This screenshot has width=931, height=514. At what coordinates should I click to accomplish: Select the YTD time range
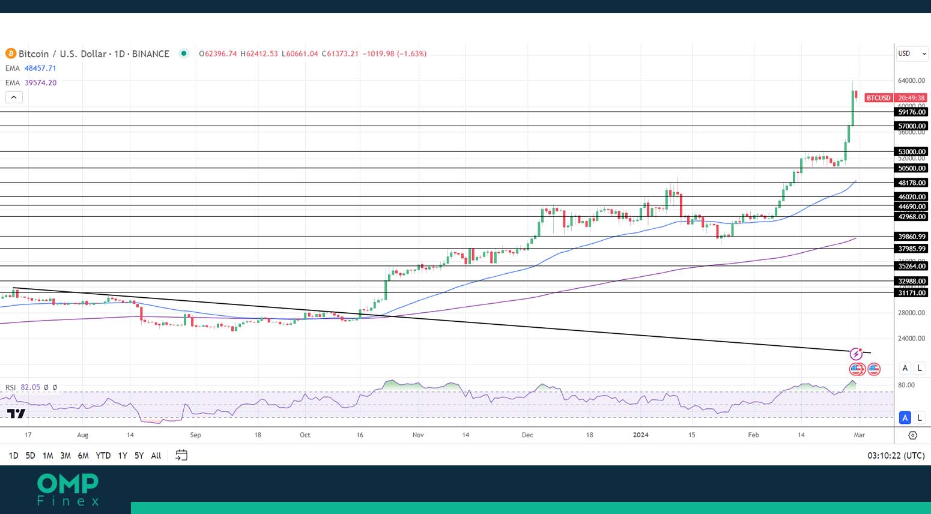[103, 456]
